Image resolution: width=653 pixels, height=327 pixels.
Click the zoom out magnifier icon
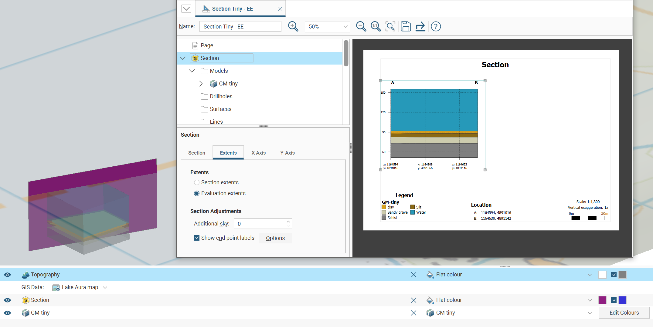pos(361,26)
